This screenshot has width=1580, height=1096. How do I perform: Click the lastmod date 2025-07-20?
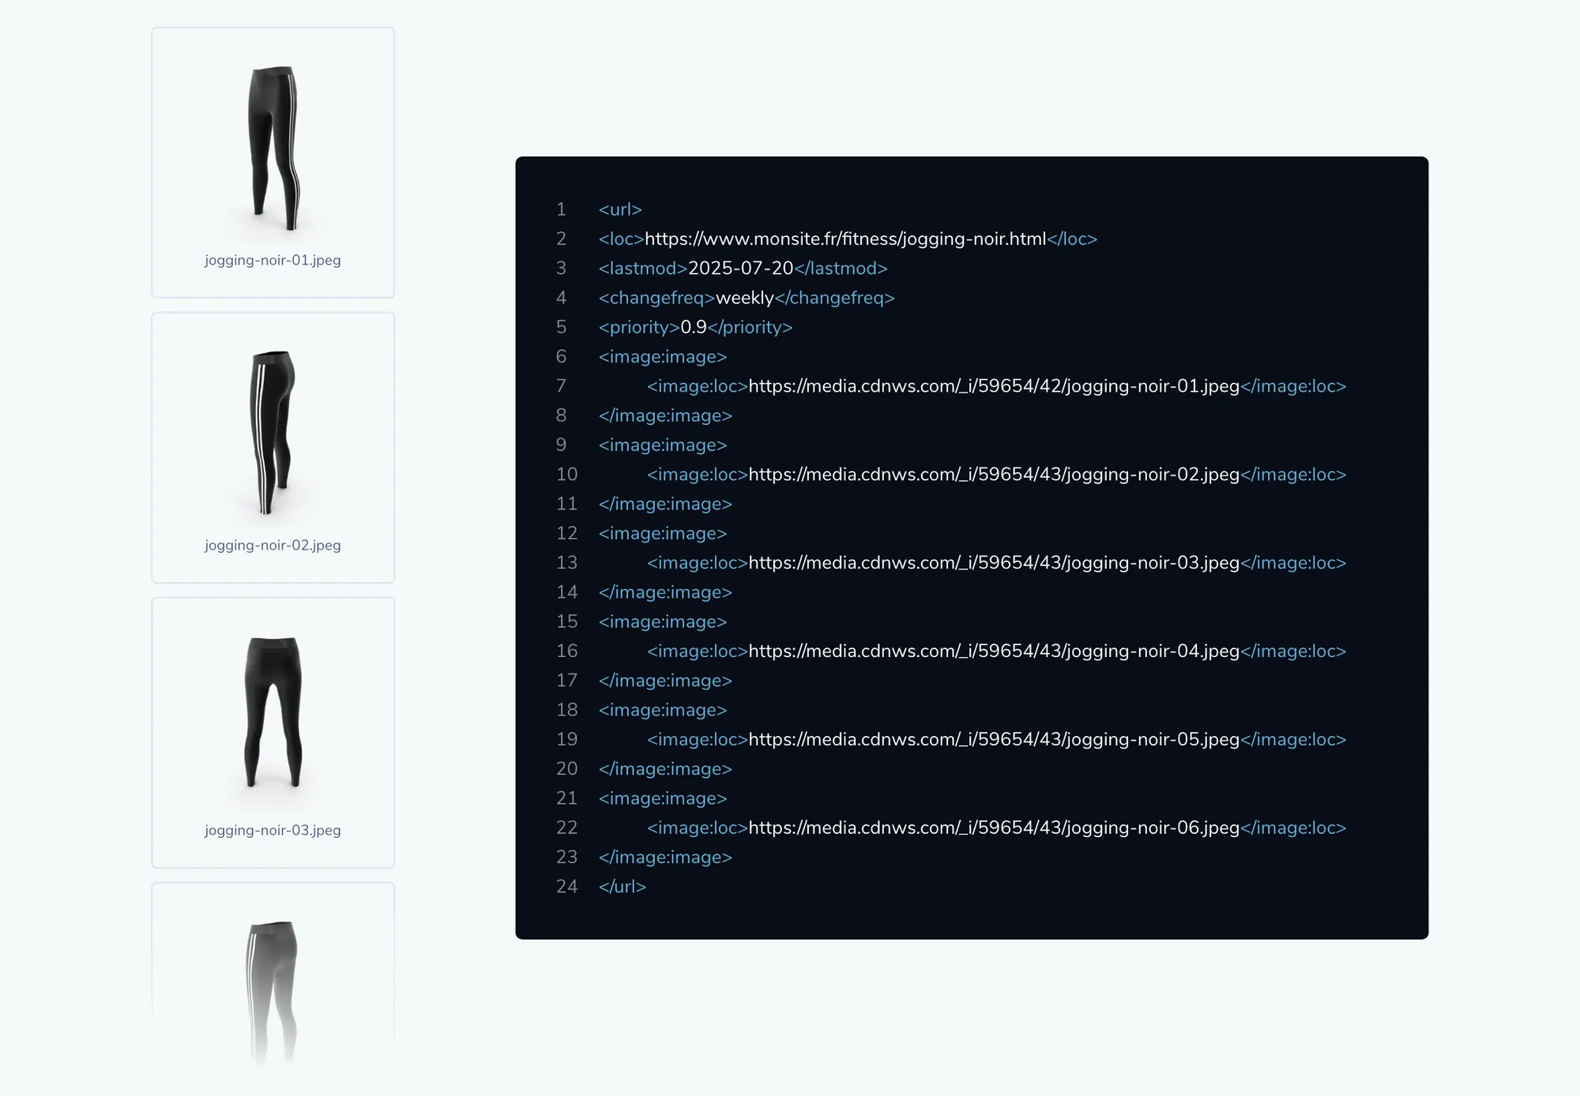coord(740,268)
